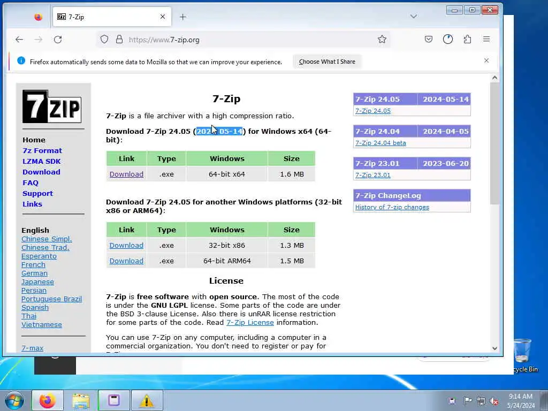Click the 7-Zip logo image
The width and height of the screenshot is (548, 411).
52,106
